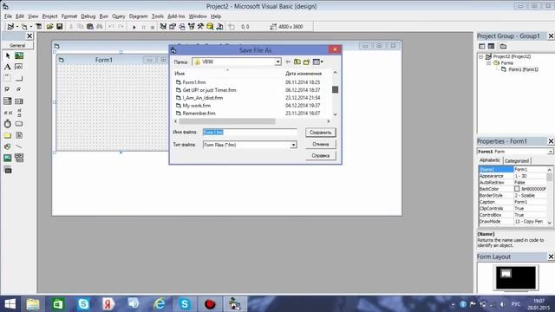The width and height of the screenshot is (555, 312).
Task: Click Create New Folder icon in Save dialog
Action: click(306, 62)
